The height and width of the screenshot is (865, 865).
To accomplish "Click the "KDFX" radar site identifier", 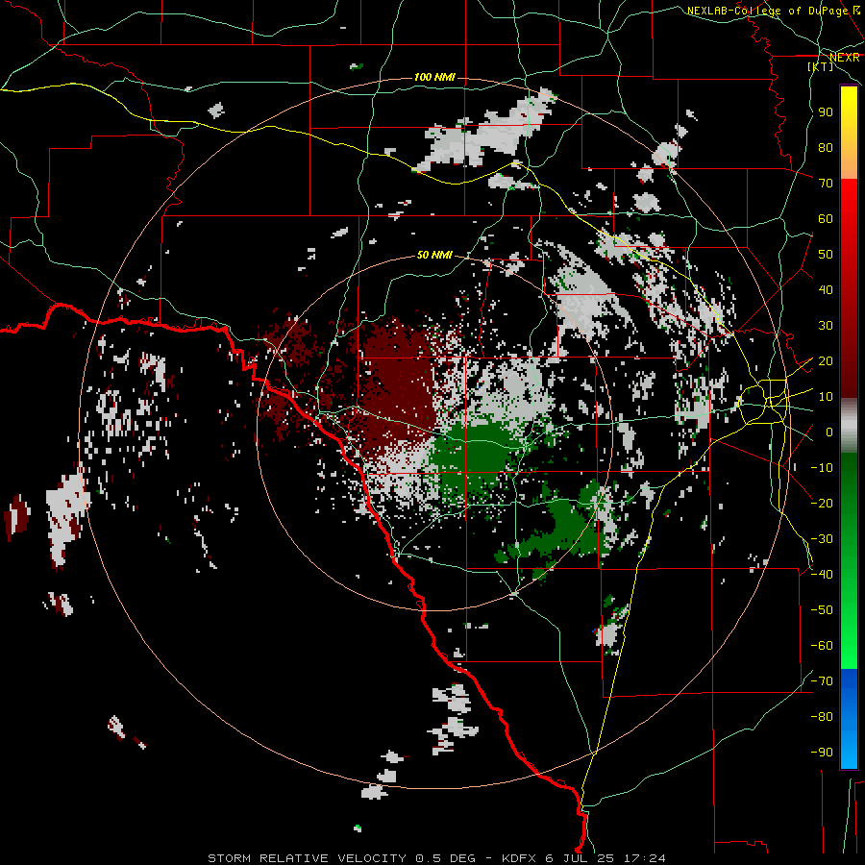I will (x=519, y=858).
